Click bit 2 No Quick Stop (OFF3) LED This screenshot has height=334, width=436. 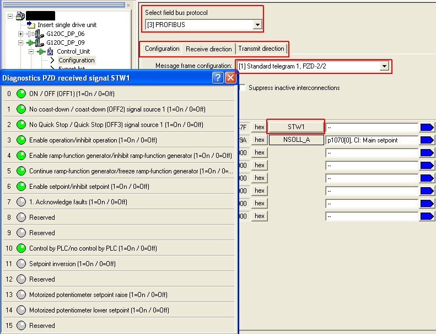point(21,125)
